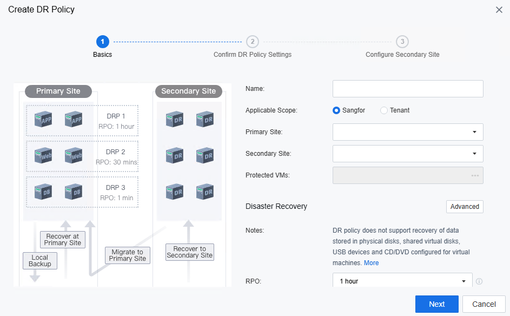The width and height of the screenshot is (510, 316).
Task: Click the Cancel button
Action: (x=484, y=304)
